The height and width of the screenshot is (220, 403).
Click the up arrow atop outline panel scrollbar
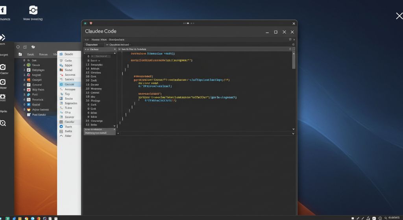tap(115, 53)
